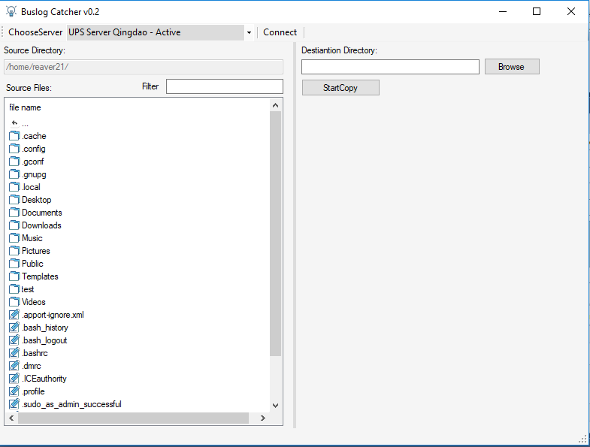Click the .gconf folder icon
The height and width of the screenshot is (447, 590).
[14, 162]
